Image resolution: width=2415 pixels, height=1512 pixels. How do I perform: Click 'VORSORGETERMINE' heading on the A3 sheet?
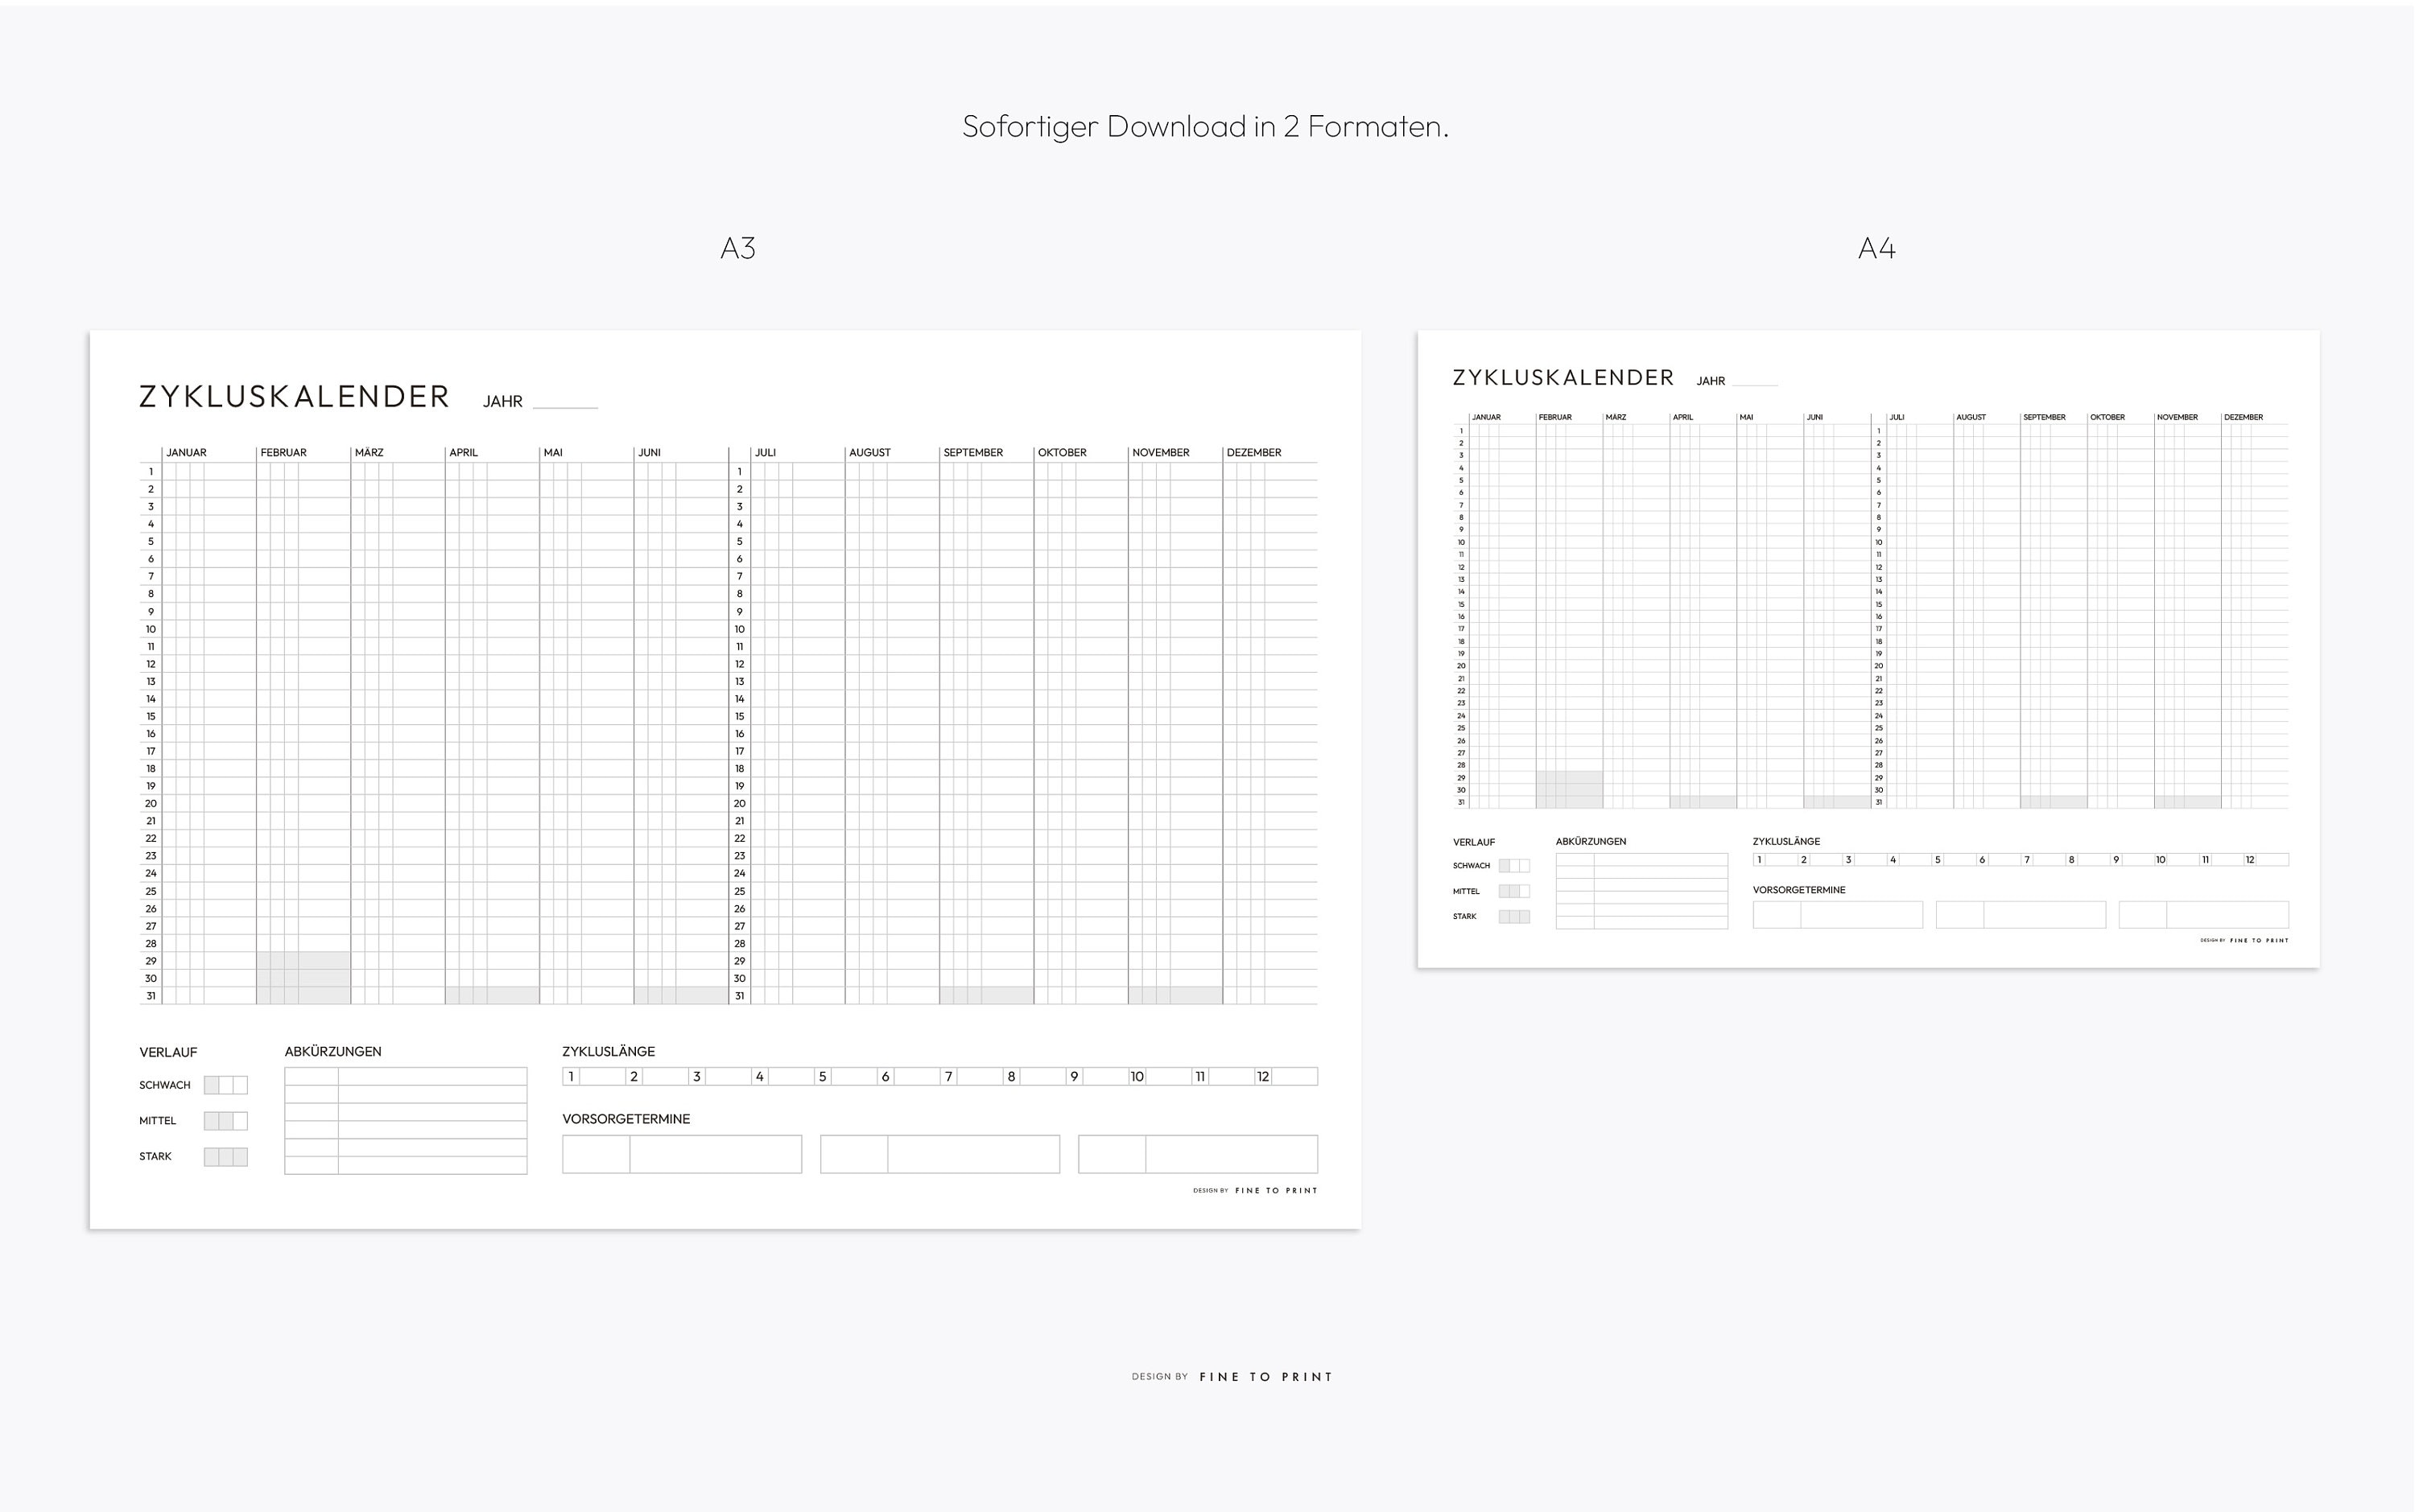click(x=626, y=1120)
